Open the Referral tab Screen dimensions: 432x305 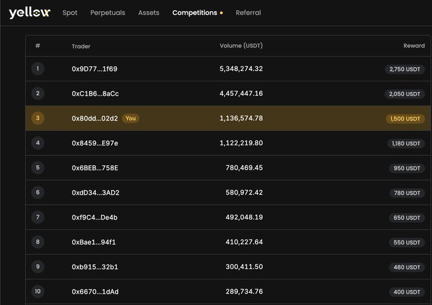pos(248,13)
